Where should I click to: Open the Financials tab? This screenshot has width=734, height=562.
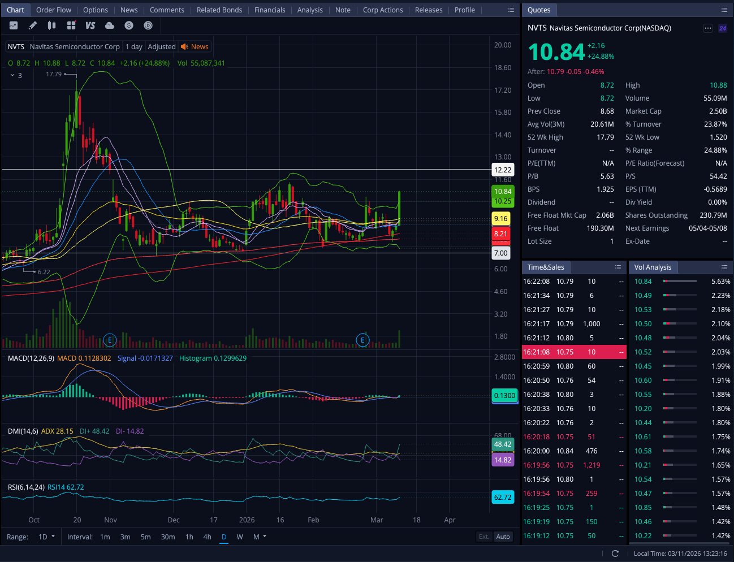click(270, 10)
